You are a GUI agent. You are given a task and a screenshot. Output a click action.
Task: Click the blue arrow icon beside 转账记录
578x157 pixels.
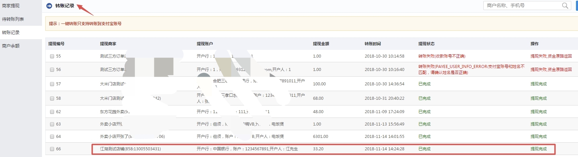tap(49, 6)
